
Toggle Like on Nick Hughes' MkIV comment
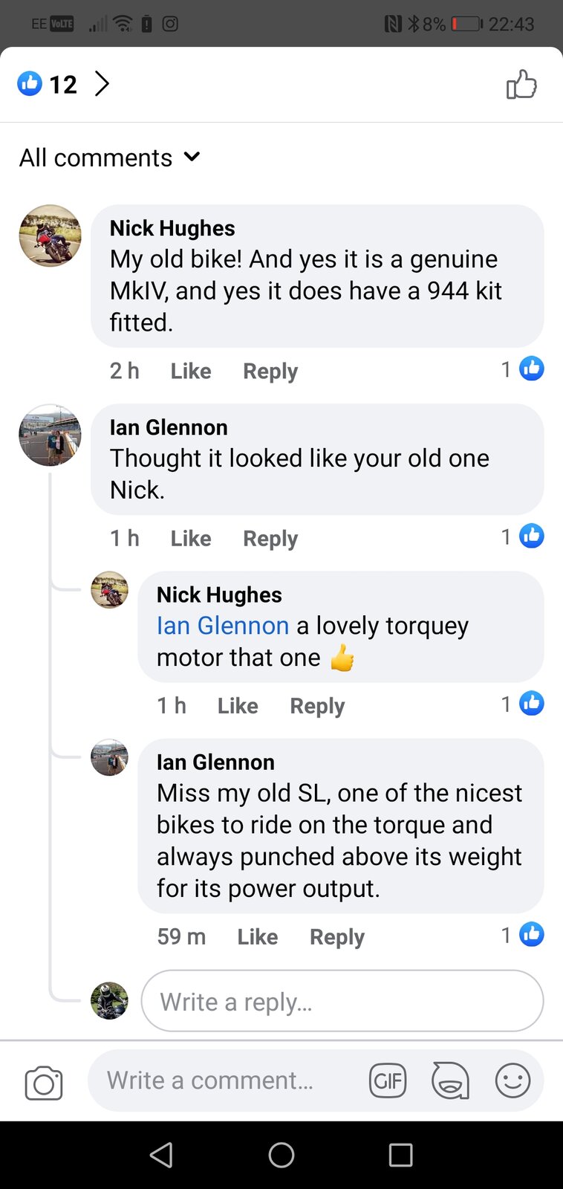(191, 371)
